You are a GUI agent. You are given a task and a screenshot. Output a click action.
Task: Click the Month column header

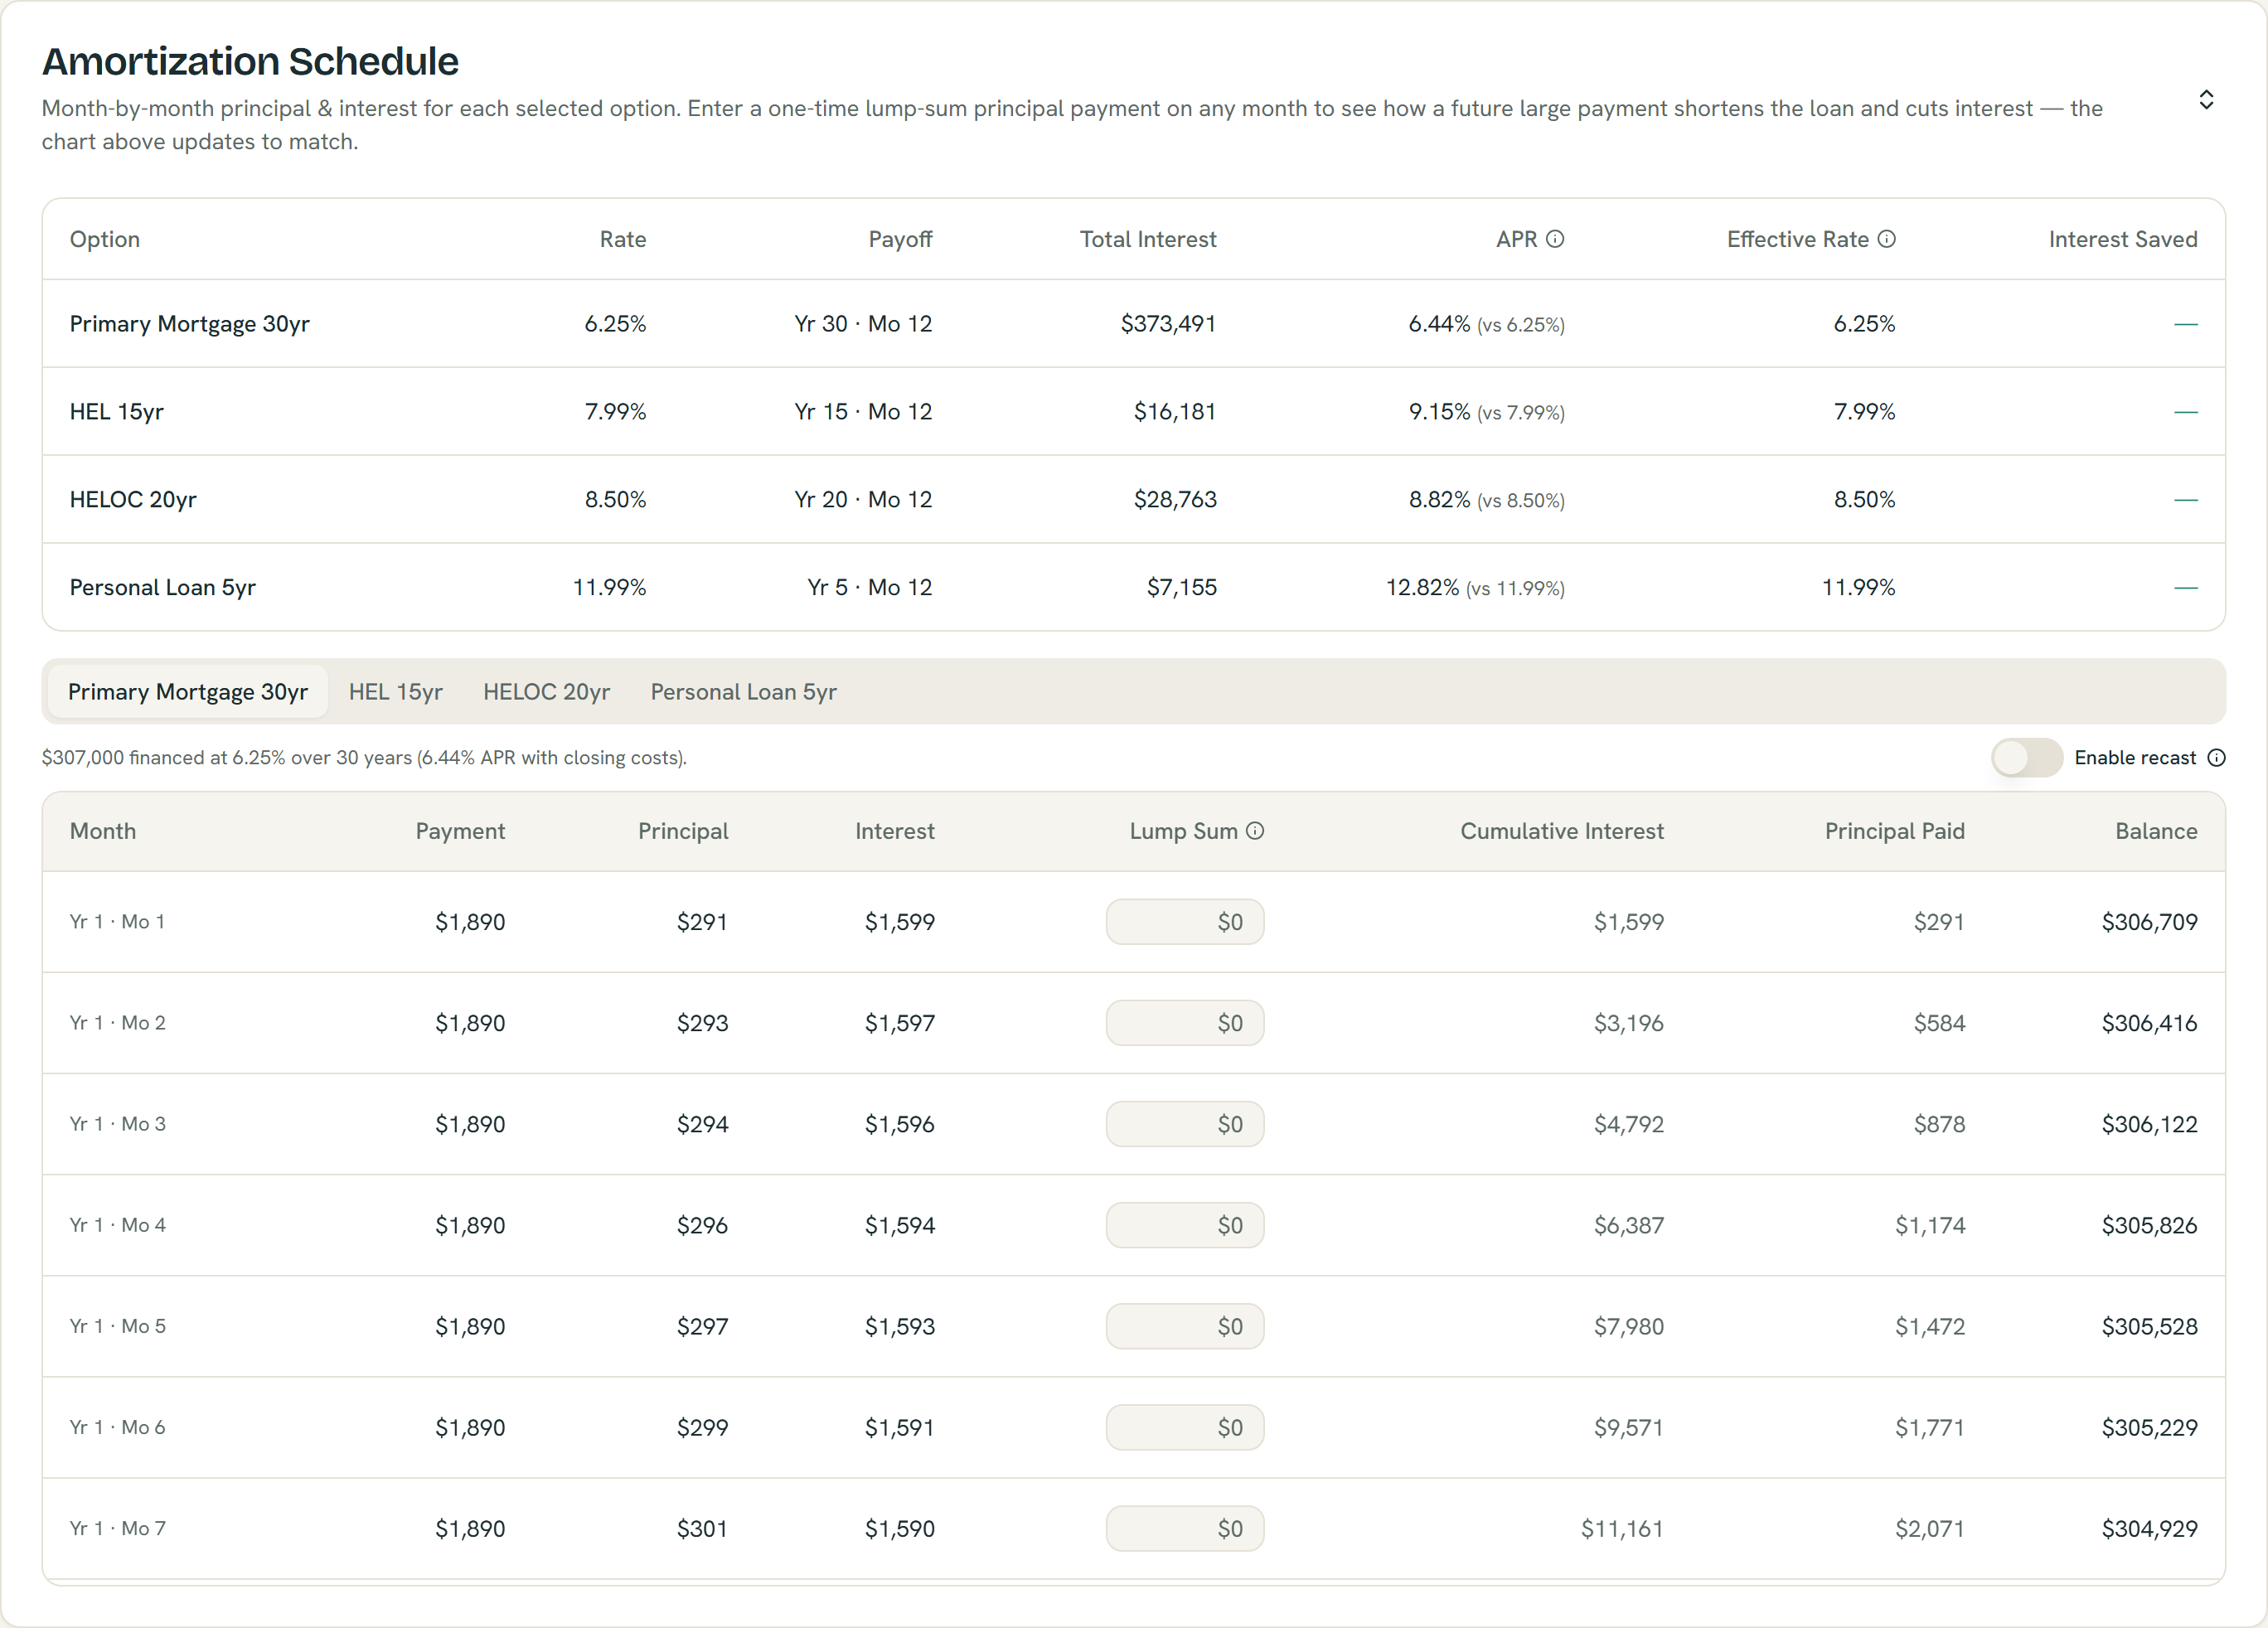tap(103, 832)
